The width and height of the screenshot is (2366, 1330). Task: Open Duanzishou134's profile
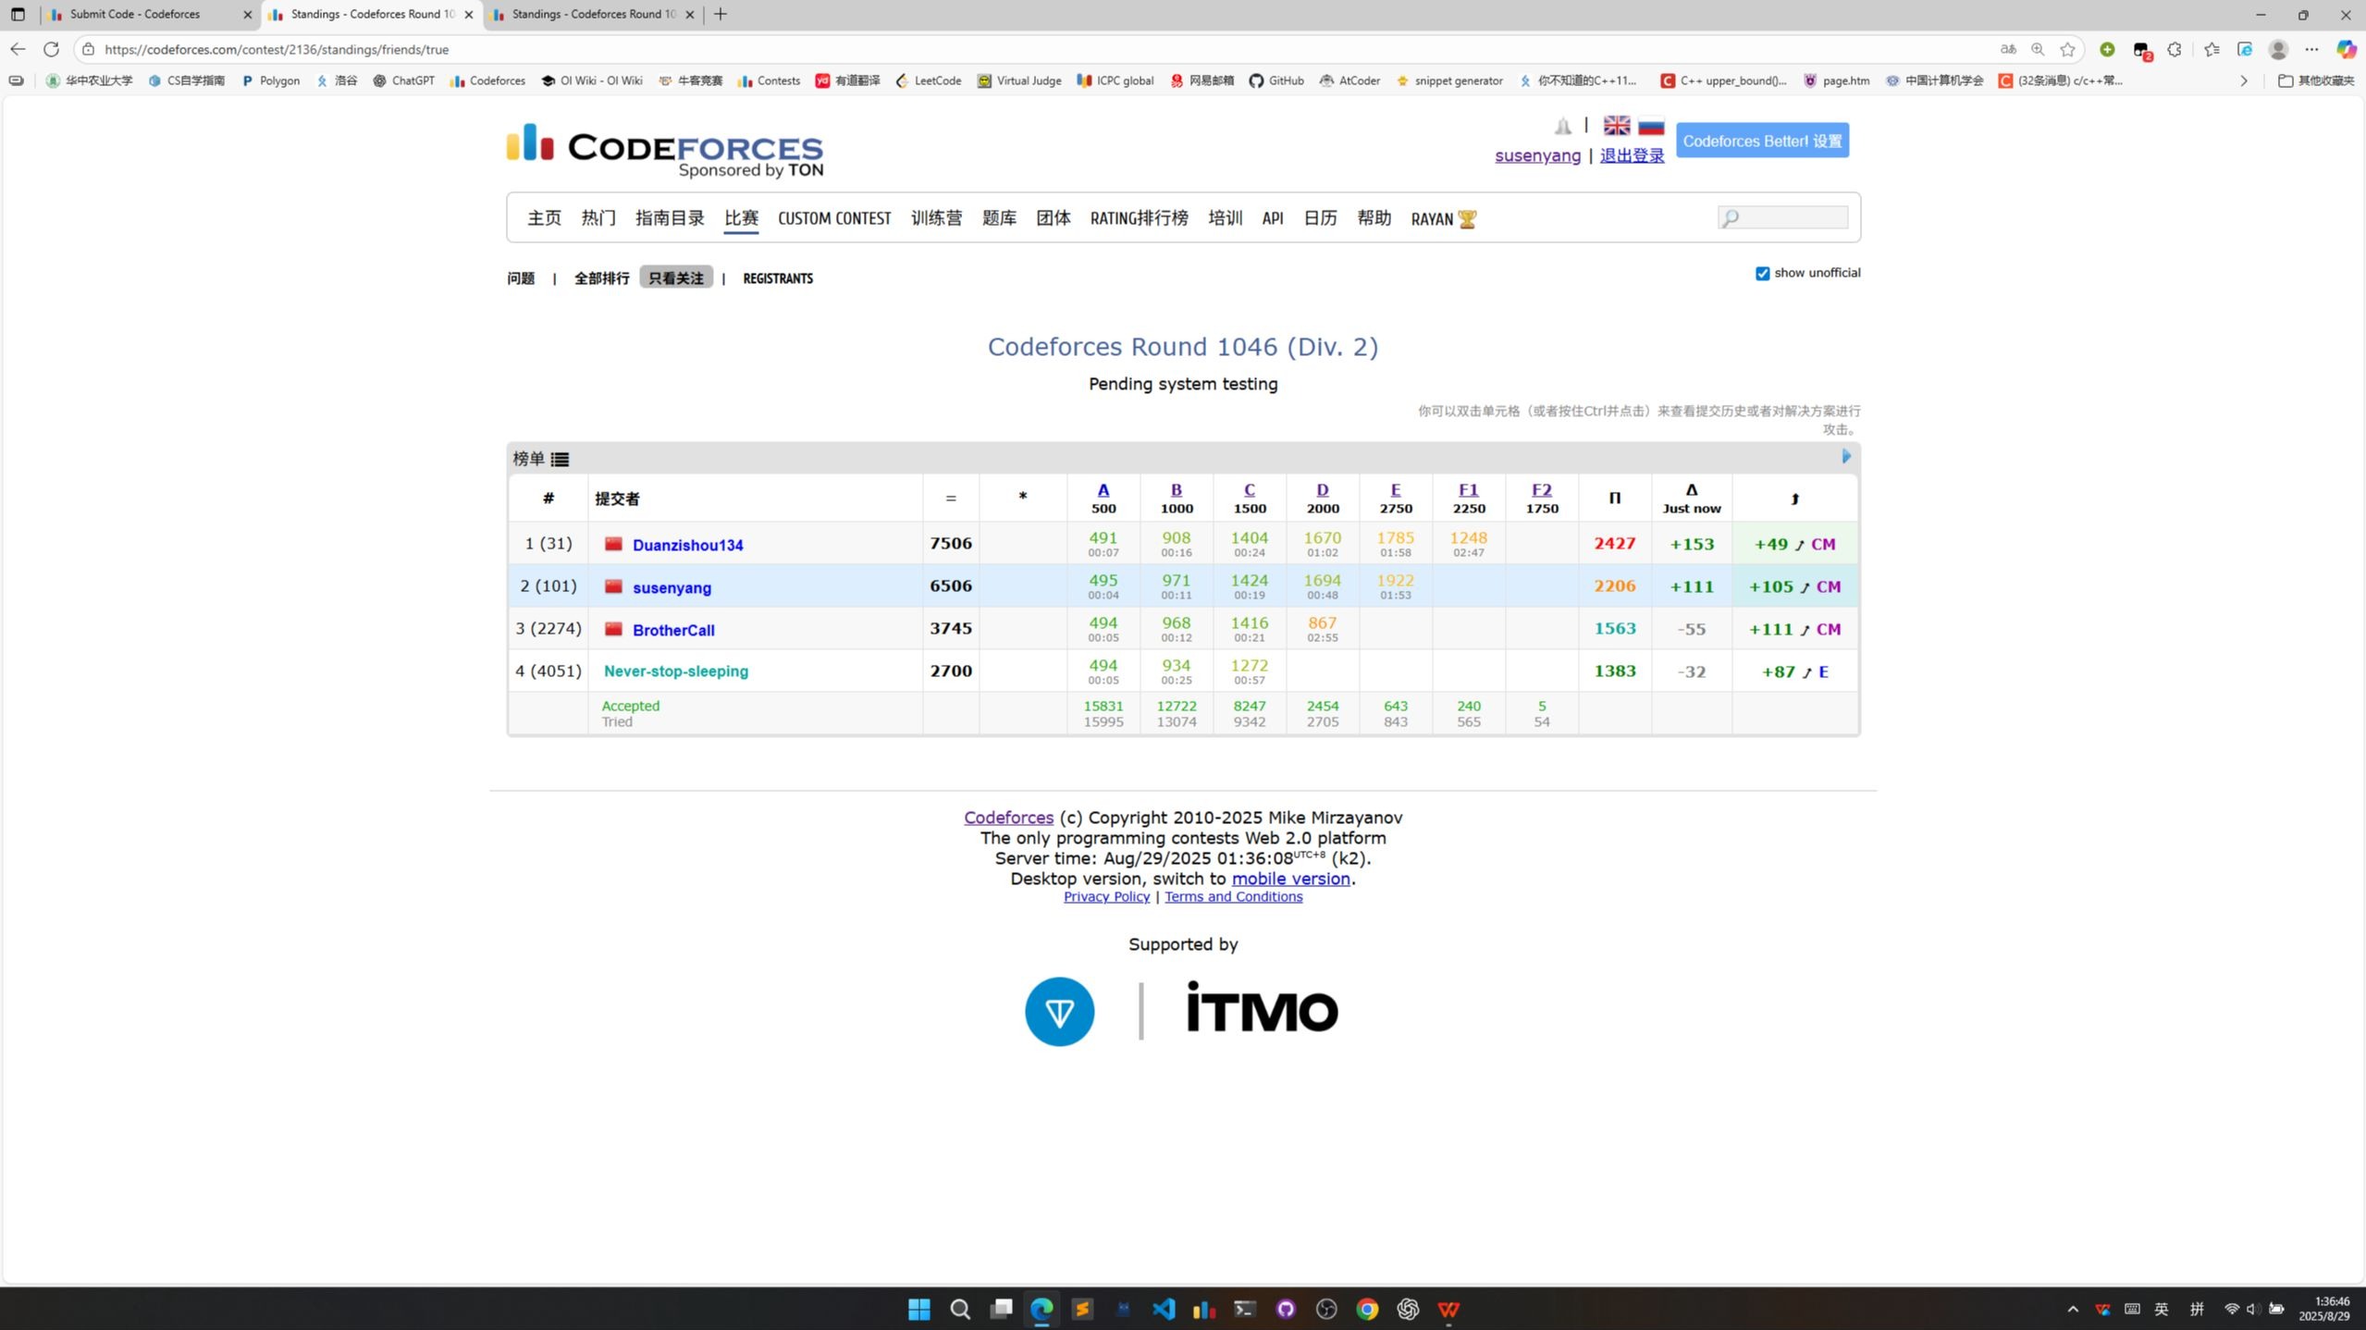click(x=687, y=546)
